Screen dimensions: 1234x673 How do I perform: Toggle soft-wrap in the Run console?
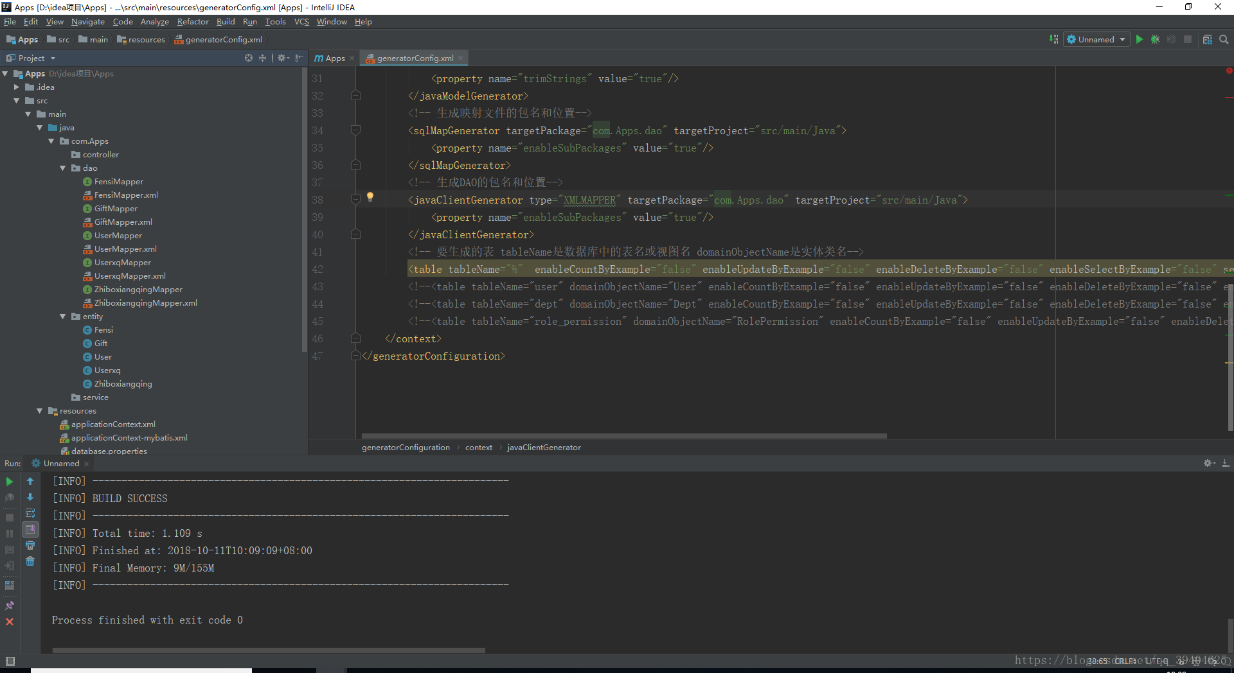30,513
